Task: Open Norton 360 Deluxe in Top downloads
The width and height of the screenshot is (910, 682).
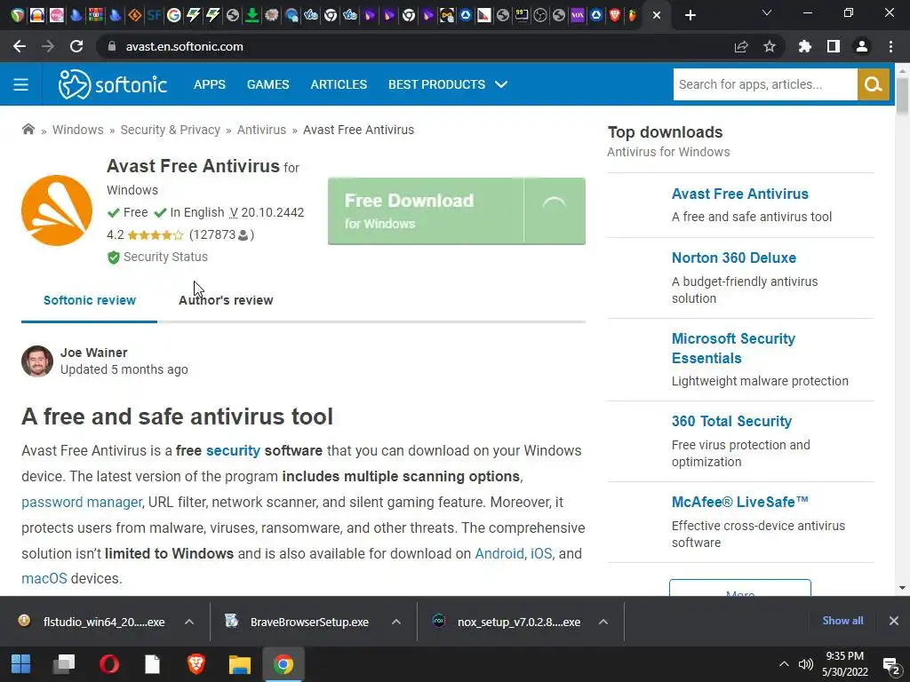Action: (733, 258)
